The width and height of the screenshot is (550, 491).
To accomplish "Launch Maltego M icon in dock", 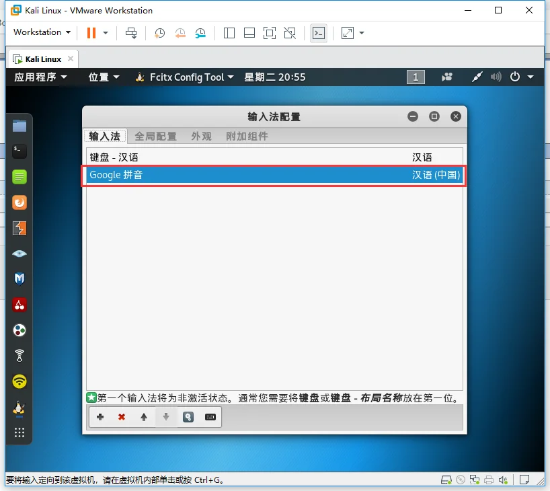I will (x=19, y=279).
